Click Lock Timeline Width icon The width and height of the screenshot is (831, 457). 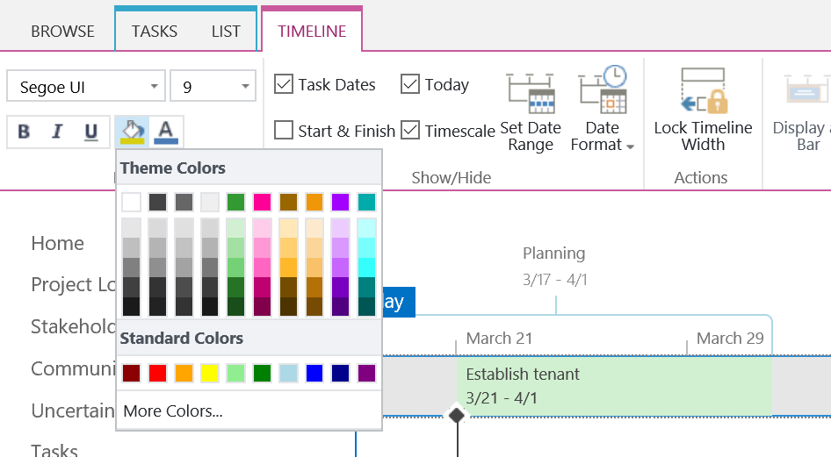(x=703, y=91)
